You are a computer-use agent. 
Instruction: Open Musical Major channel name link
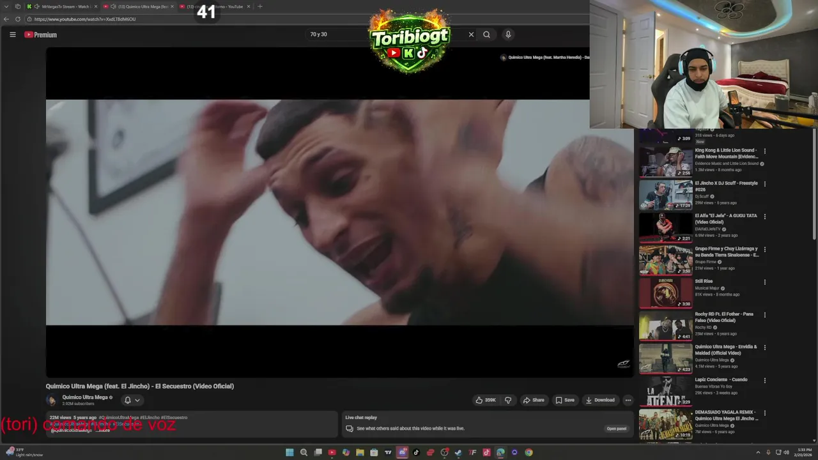tap(707, 288)
